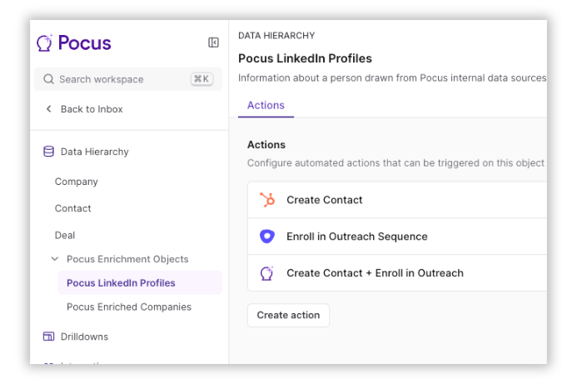Select Deal in Data Hierarchy
This screenshot has height=384, width=577.
tap(65, 235)
